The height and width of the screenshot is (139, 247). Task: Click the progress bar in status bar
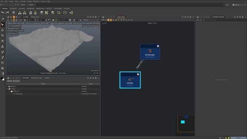tap(239, 138)
